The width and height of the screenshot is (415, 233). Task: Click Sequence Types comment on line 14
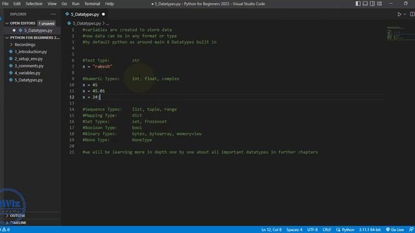[x=130, y=109]
